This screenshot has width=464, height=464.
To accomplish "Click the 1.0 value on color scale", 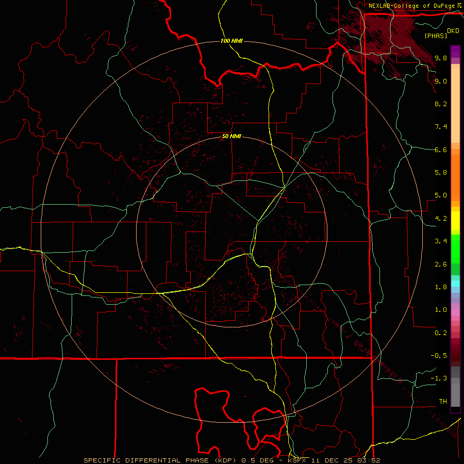I will click(x=441, y=310).
